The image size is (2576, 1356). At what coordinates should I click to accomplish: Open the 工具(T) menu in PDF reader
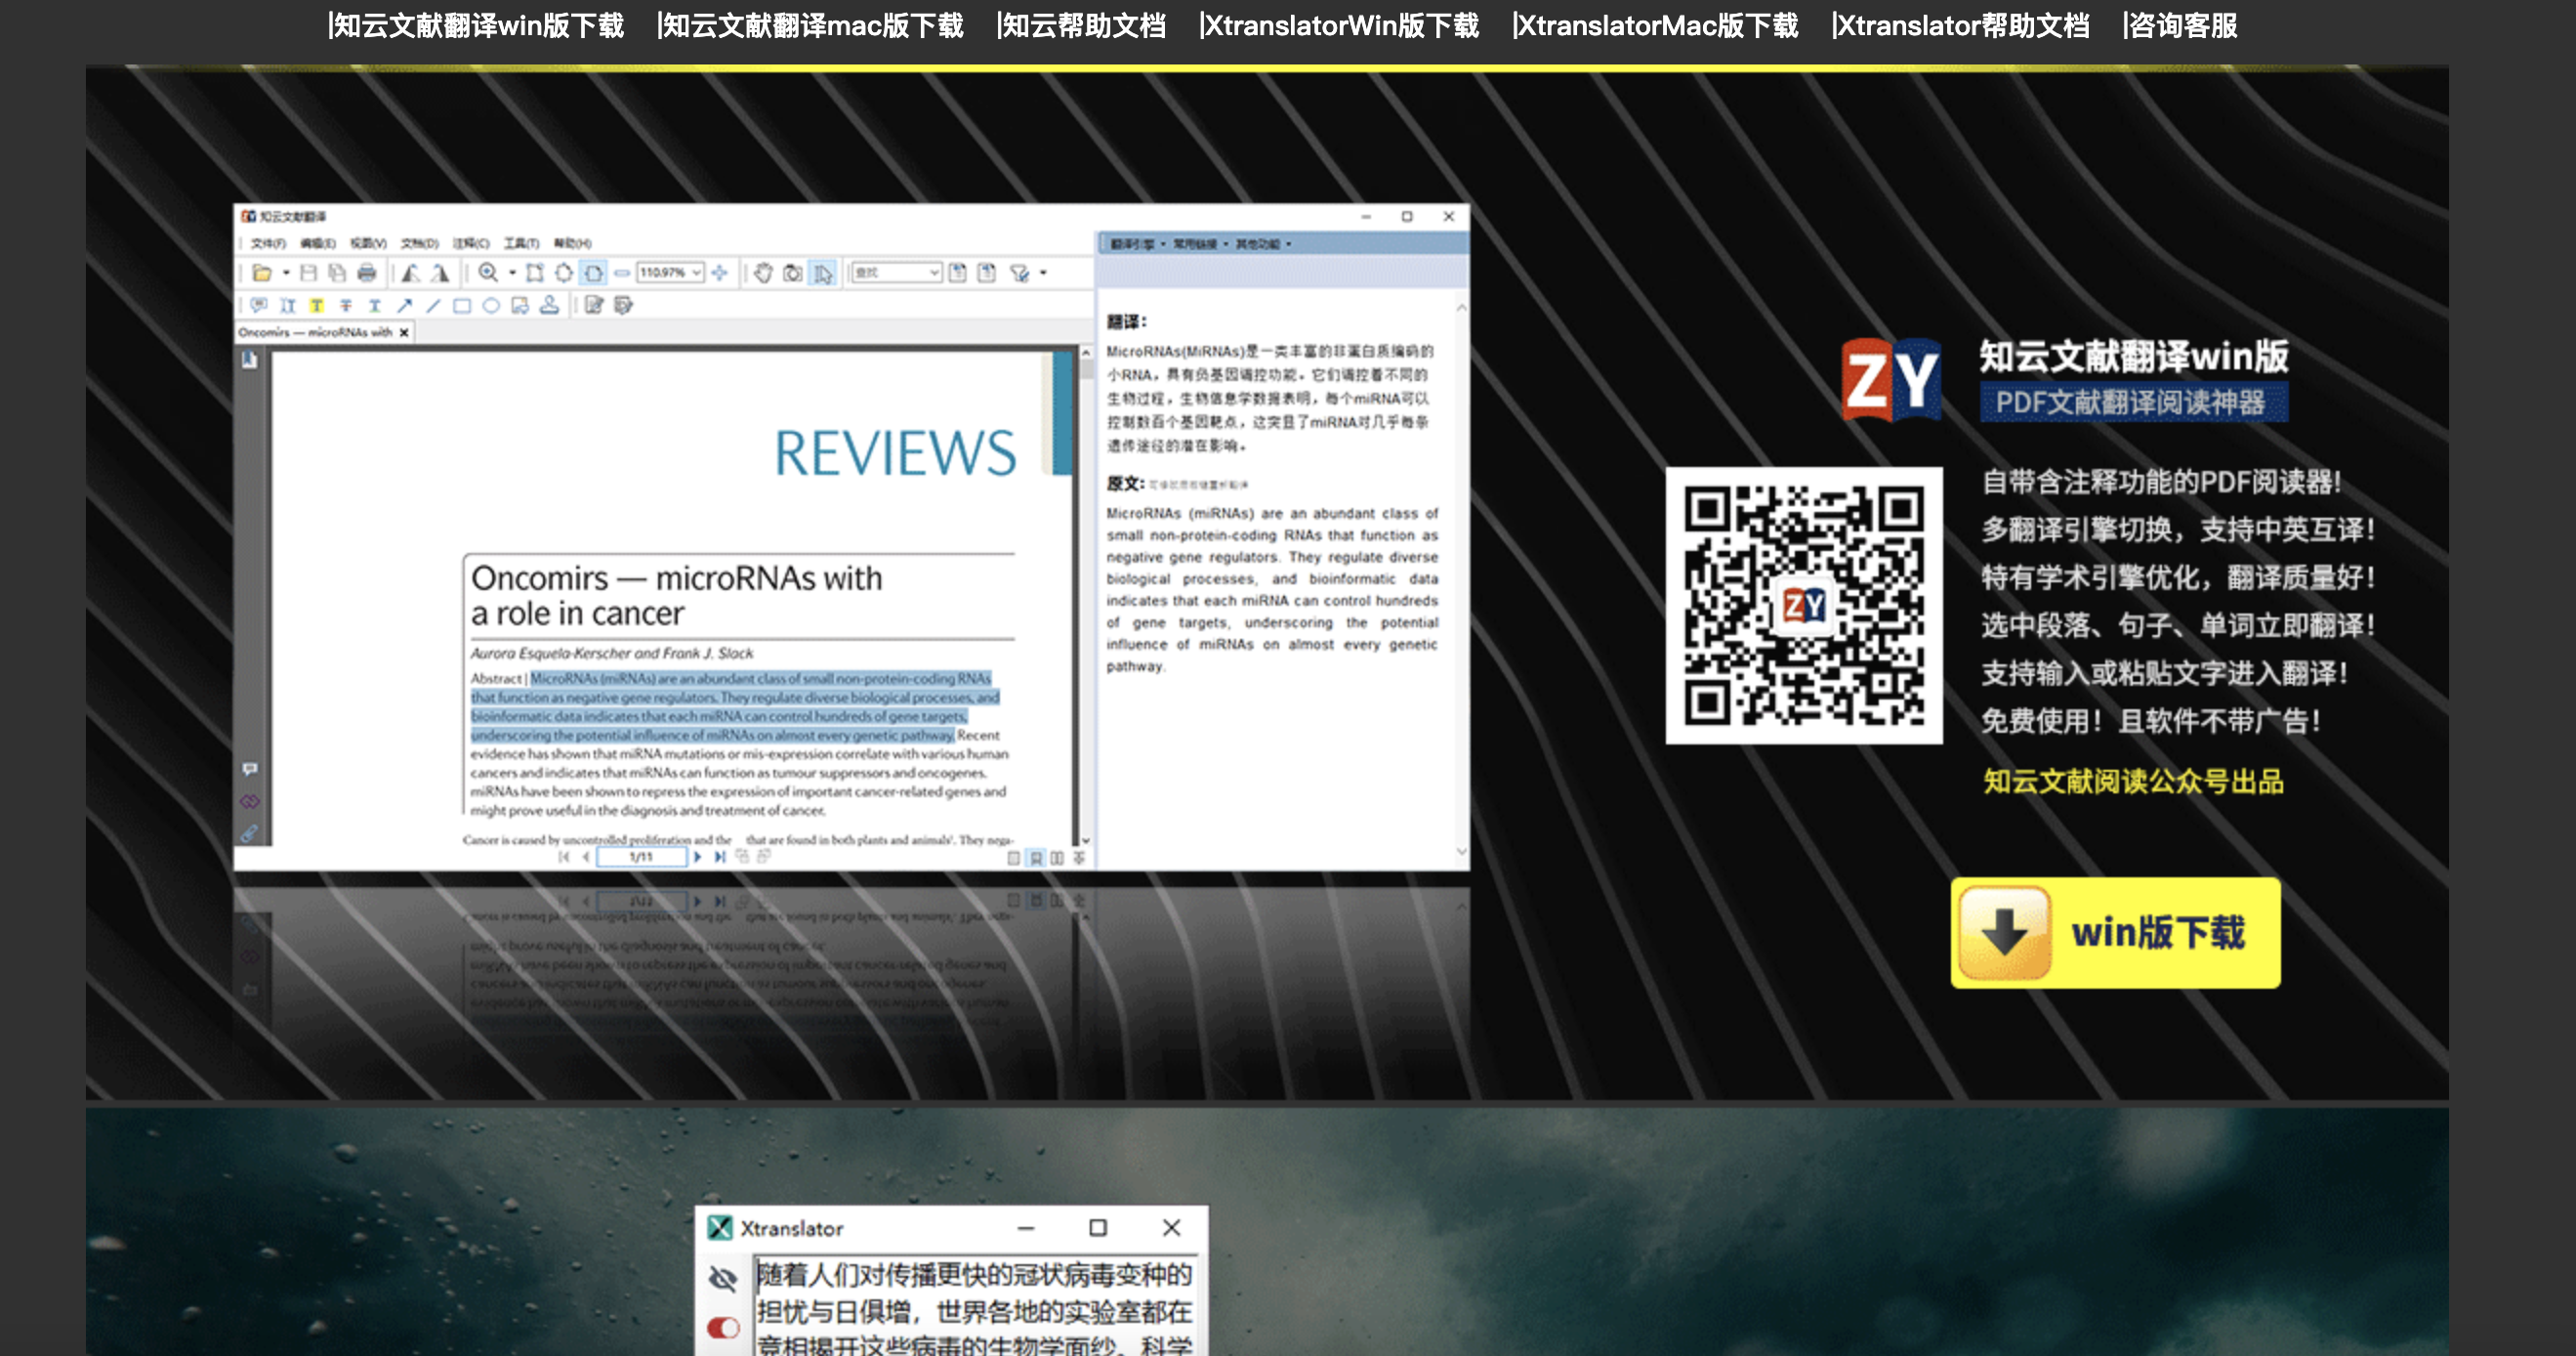tap(521, 243)
